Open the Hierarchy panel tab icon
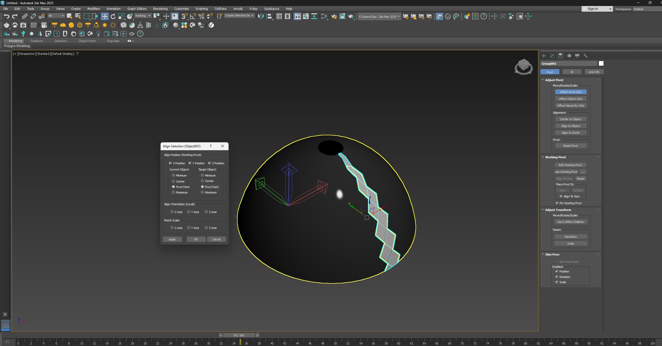The image size is (662, 346). pos(560,56)
